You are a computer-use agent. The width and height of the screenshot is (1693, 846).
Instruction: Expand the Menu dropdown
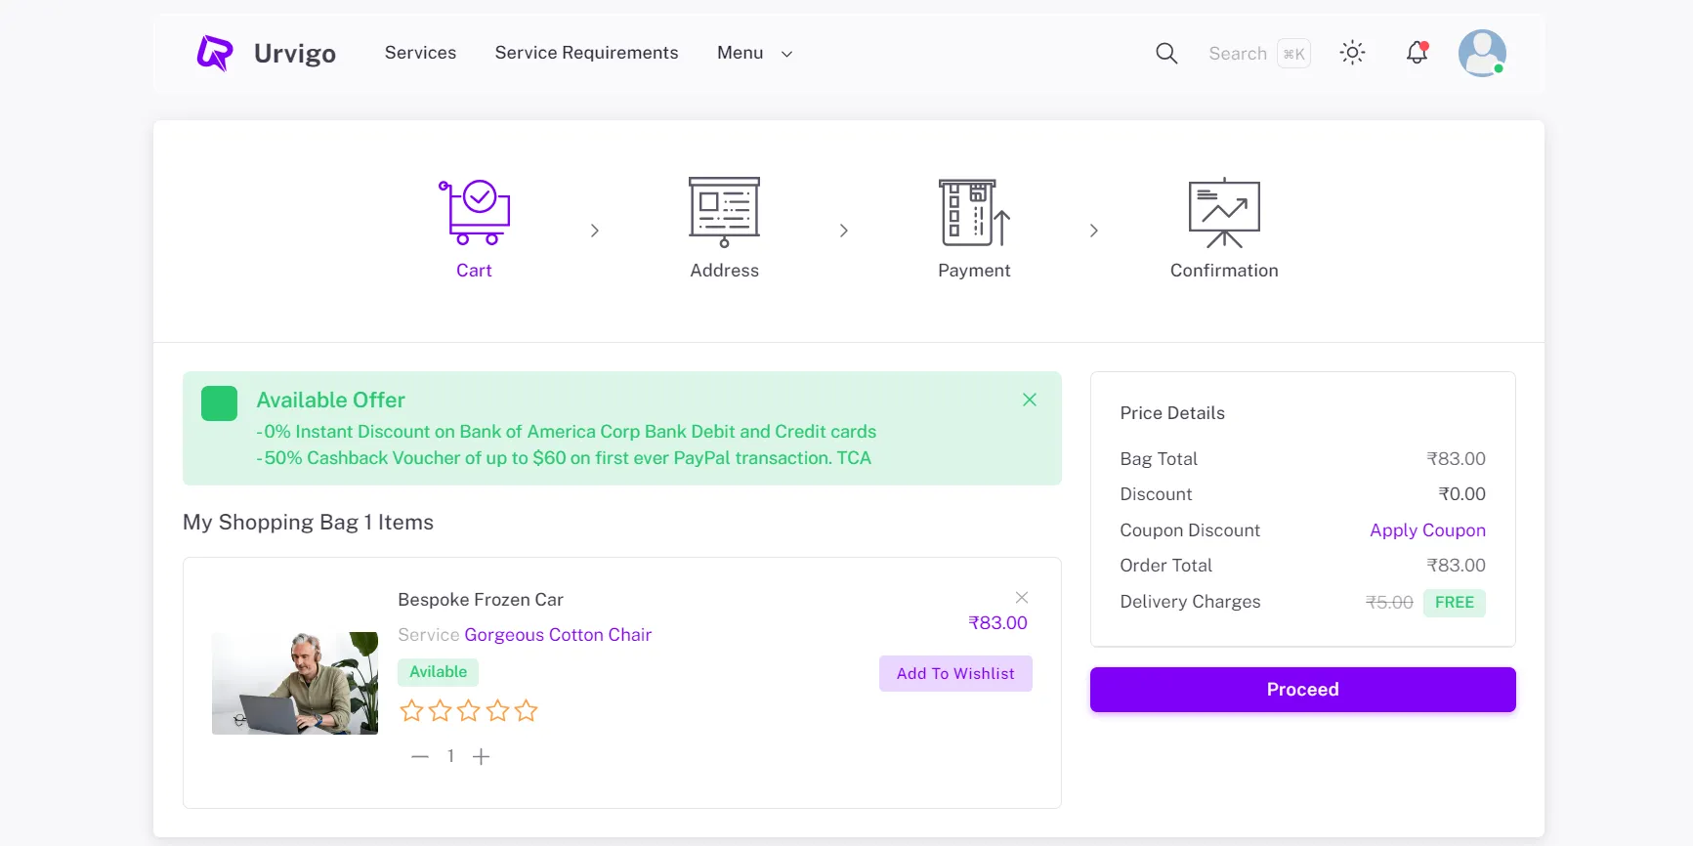click(x=754, y=53)
